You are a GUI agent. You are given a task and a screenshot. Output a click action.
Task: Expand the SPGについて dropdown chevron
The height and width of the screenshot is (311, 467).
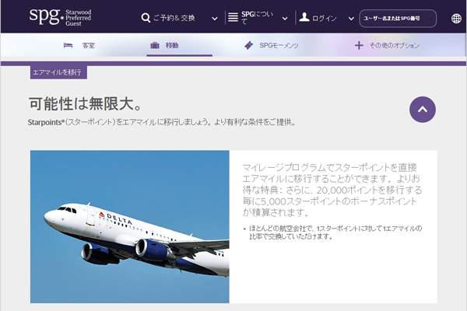(x=285, y=19)
